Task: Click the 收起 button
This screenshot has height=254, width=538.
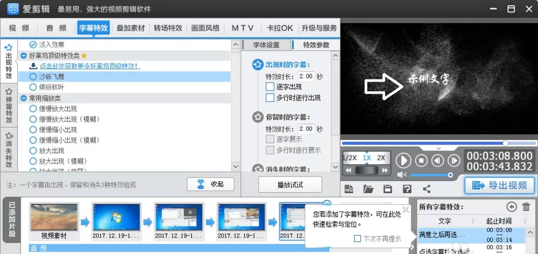Action: pos(211,184)
